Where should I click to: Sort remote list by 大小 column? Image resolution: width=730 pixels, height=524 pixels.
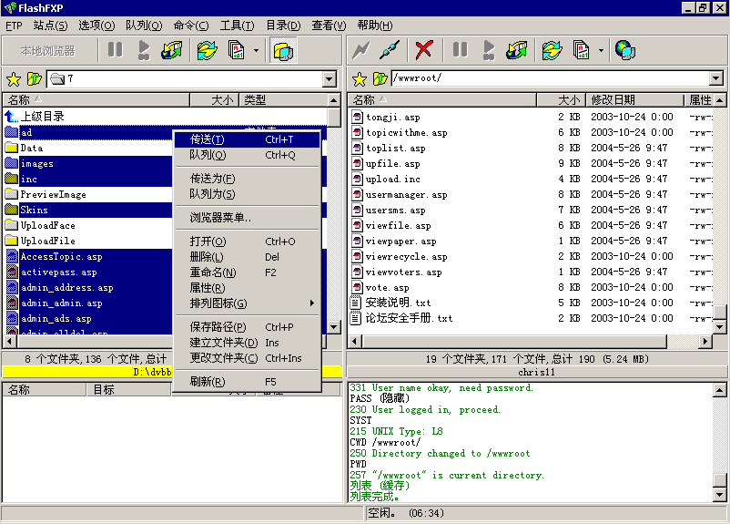561,99
